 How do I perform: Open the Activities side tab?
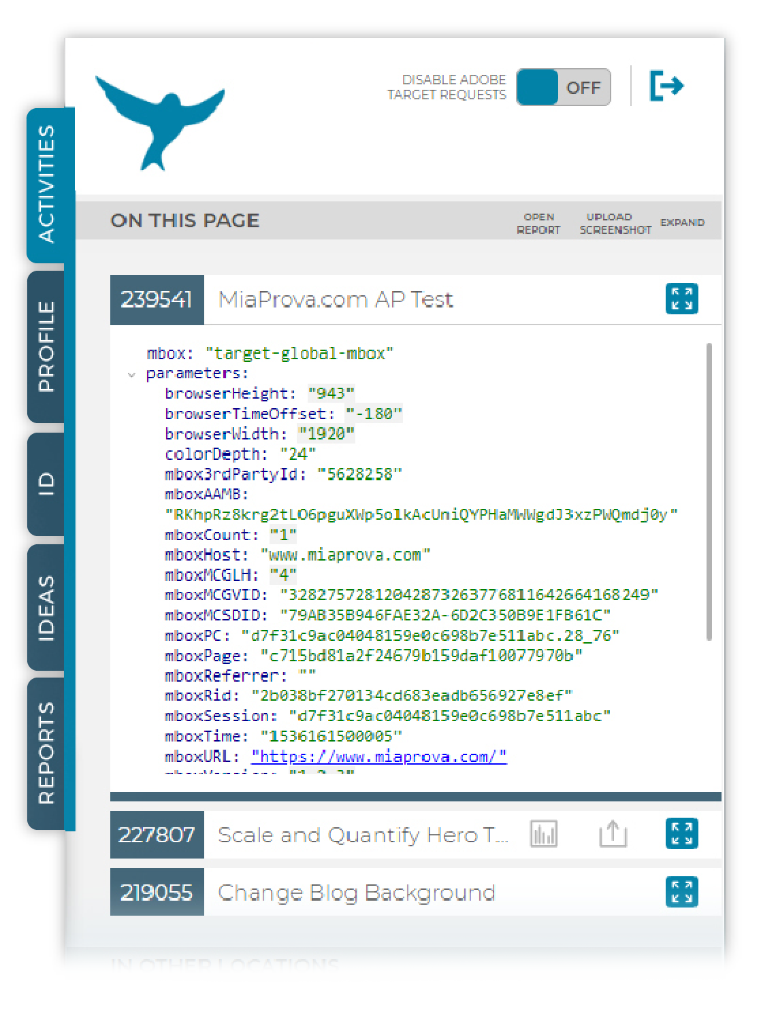coord(46,184)
